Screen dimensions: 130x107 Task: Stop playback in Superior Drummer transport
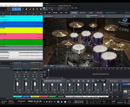[x=79, y=81]
